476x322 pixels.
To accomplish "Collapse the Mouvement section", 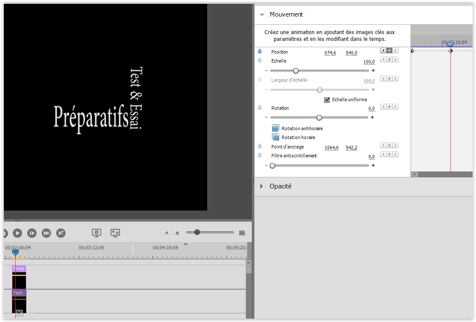I will click(x=262, y=14).
